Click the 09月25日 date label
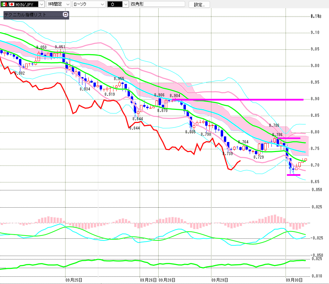The height and width of the screenshot is (284, 329). pyautogui.click(x=74, y=280)
